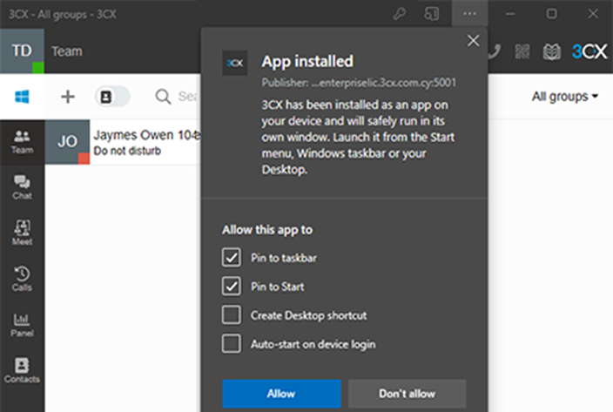The image size is (613, 412).
Task: Open the Contacts sidebar section
Action: tap(22, 370)
